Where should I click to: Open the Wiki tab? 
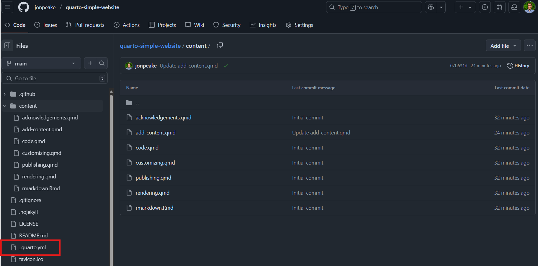coord(194,25)
